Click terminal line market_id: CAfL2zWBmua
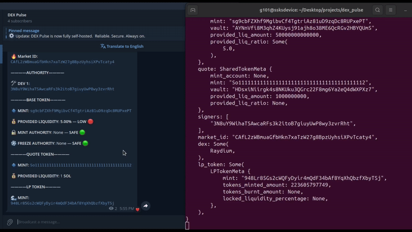 [288, 137]
